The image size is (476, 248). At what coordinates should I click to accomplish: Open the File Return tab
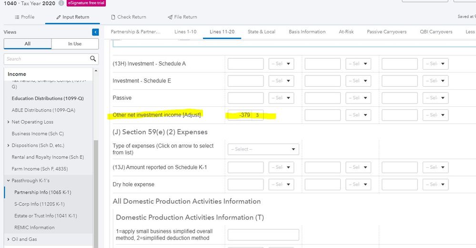pyautogui.click(x=182, y=17)
